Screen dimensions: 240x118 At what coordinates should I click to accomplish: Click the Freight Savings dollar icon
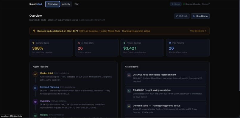click(x=124, y=43)
